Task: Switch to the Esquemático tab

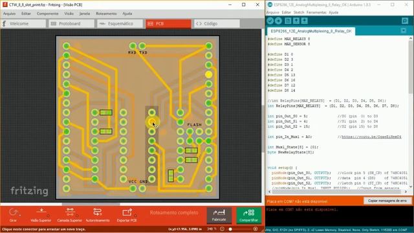Action: tap(120, 23)
